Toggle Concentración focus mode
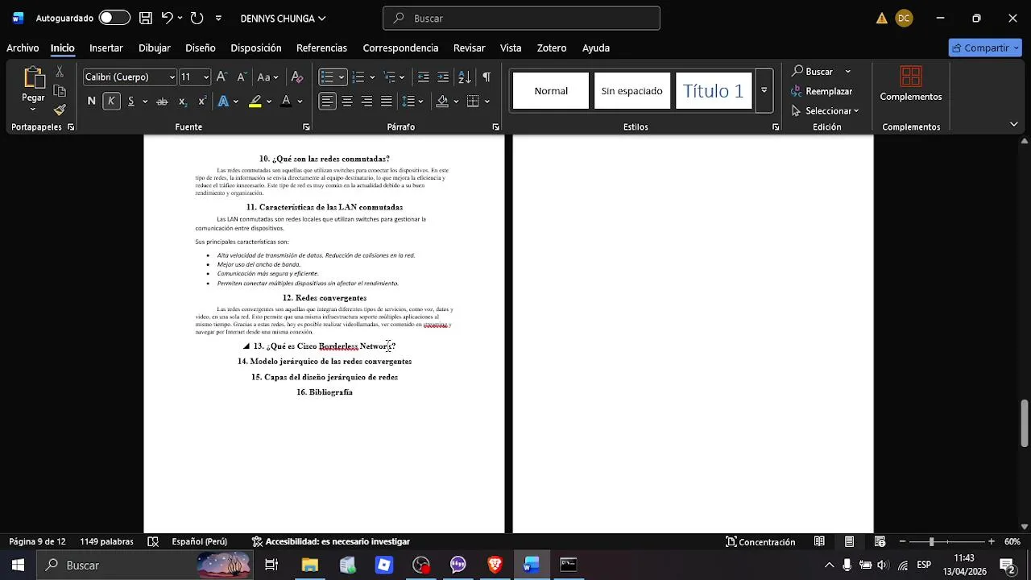Screen dimensions: 1031x580 [760, 541]
